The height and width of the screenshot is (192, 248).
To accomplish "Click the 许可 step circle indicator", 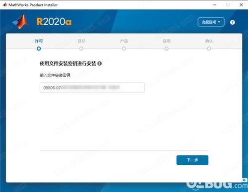I will [39, 48].
